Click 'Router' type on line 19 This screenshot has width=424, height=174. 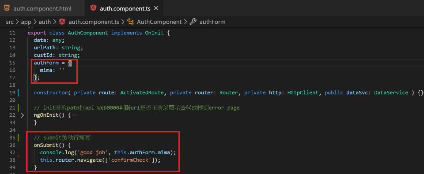(x=228, y=93)
